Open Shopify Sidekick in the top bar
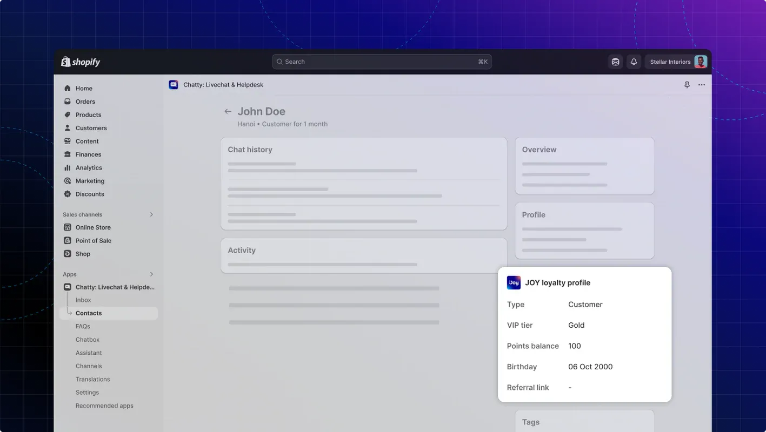This screenshot has height=432, width=766. pyautogui.click(x=615, y=61)
